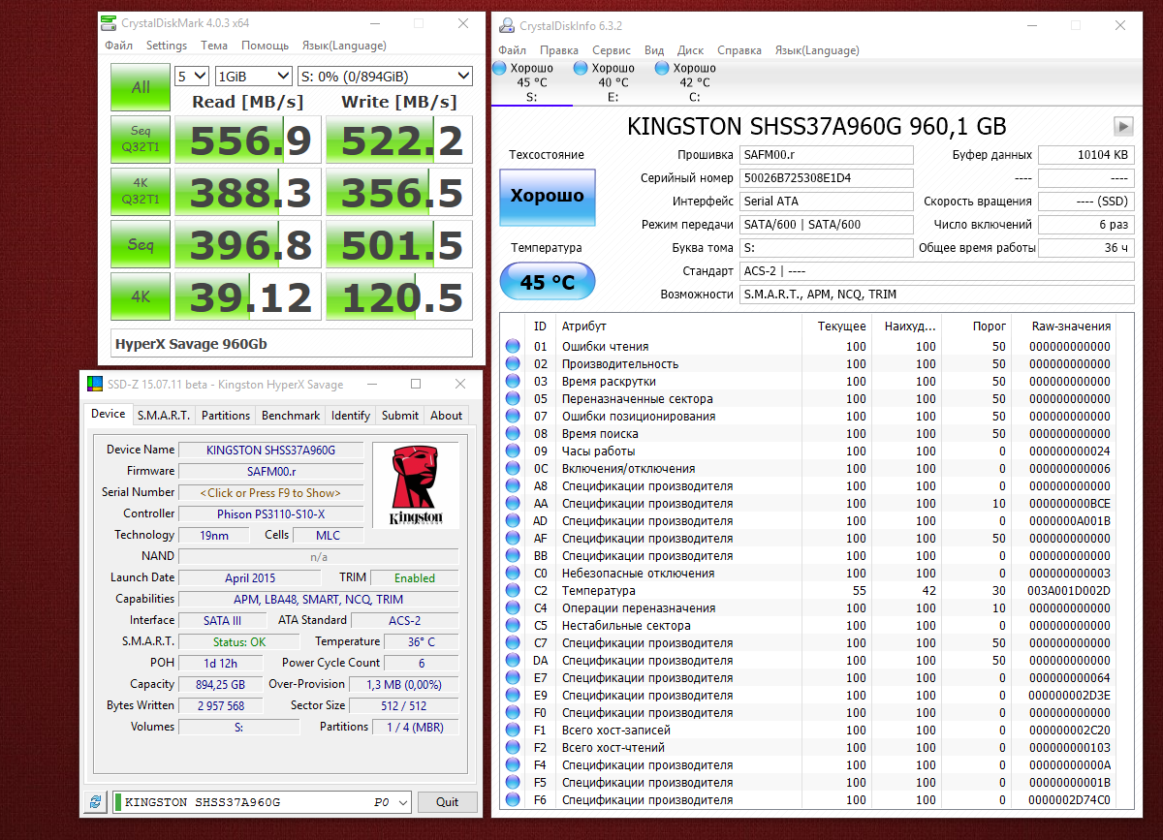The height and width of the screenshot is (840, 1163).
Task: Open the Вид menu in CrystalDiskInfo
Action: [x=654, y=50]
